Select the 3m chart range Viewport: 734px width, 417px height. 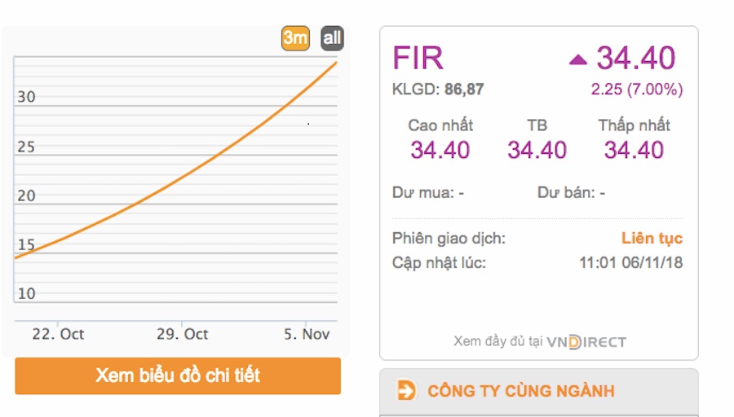coord(295,37)
